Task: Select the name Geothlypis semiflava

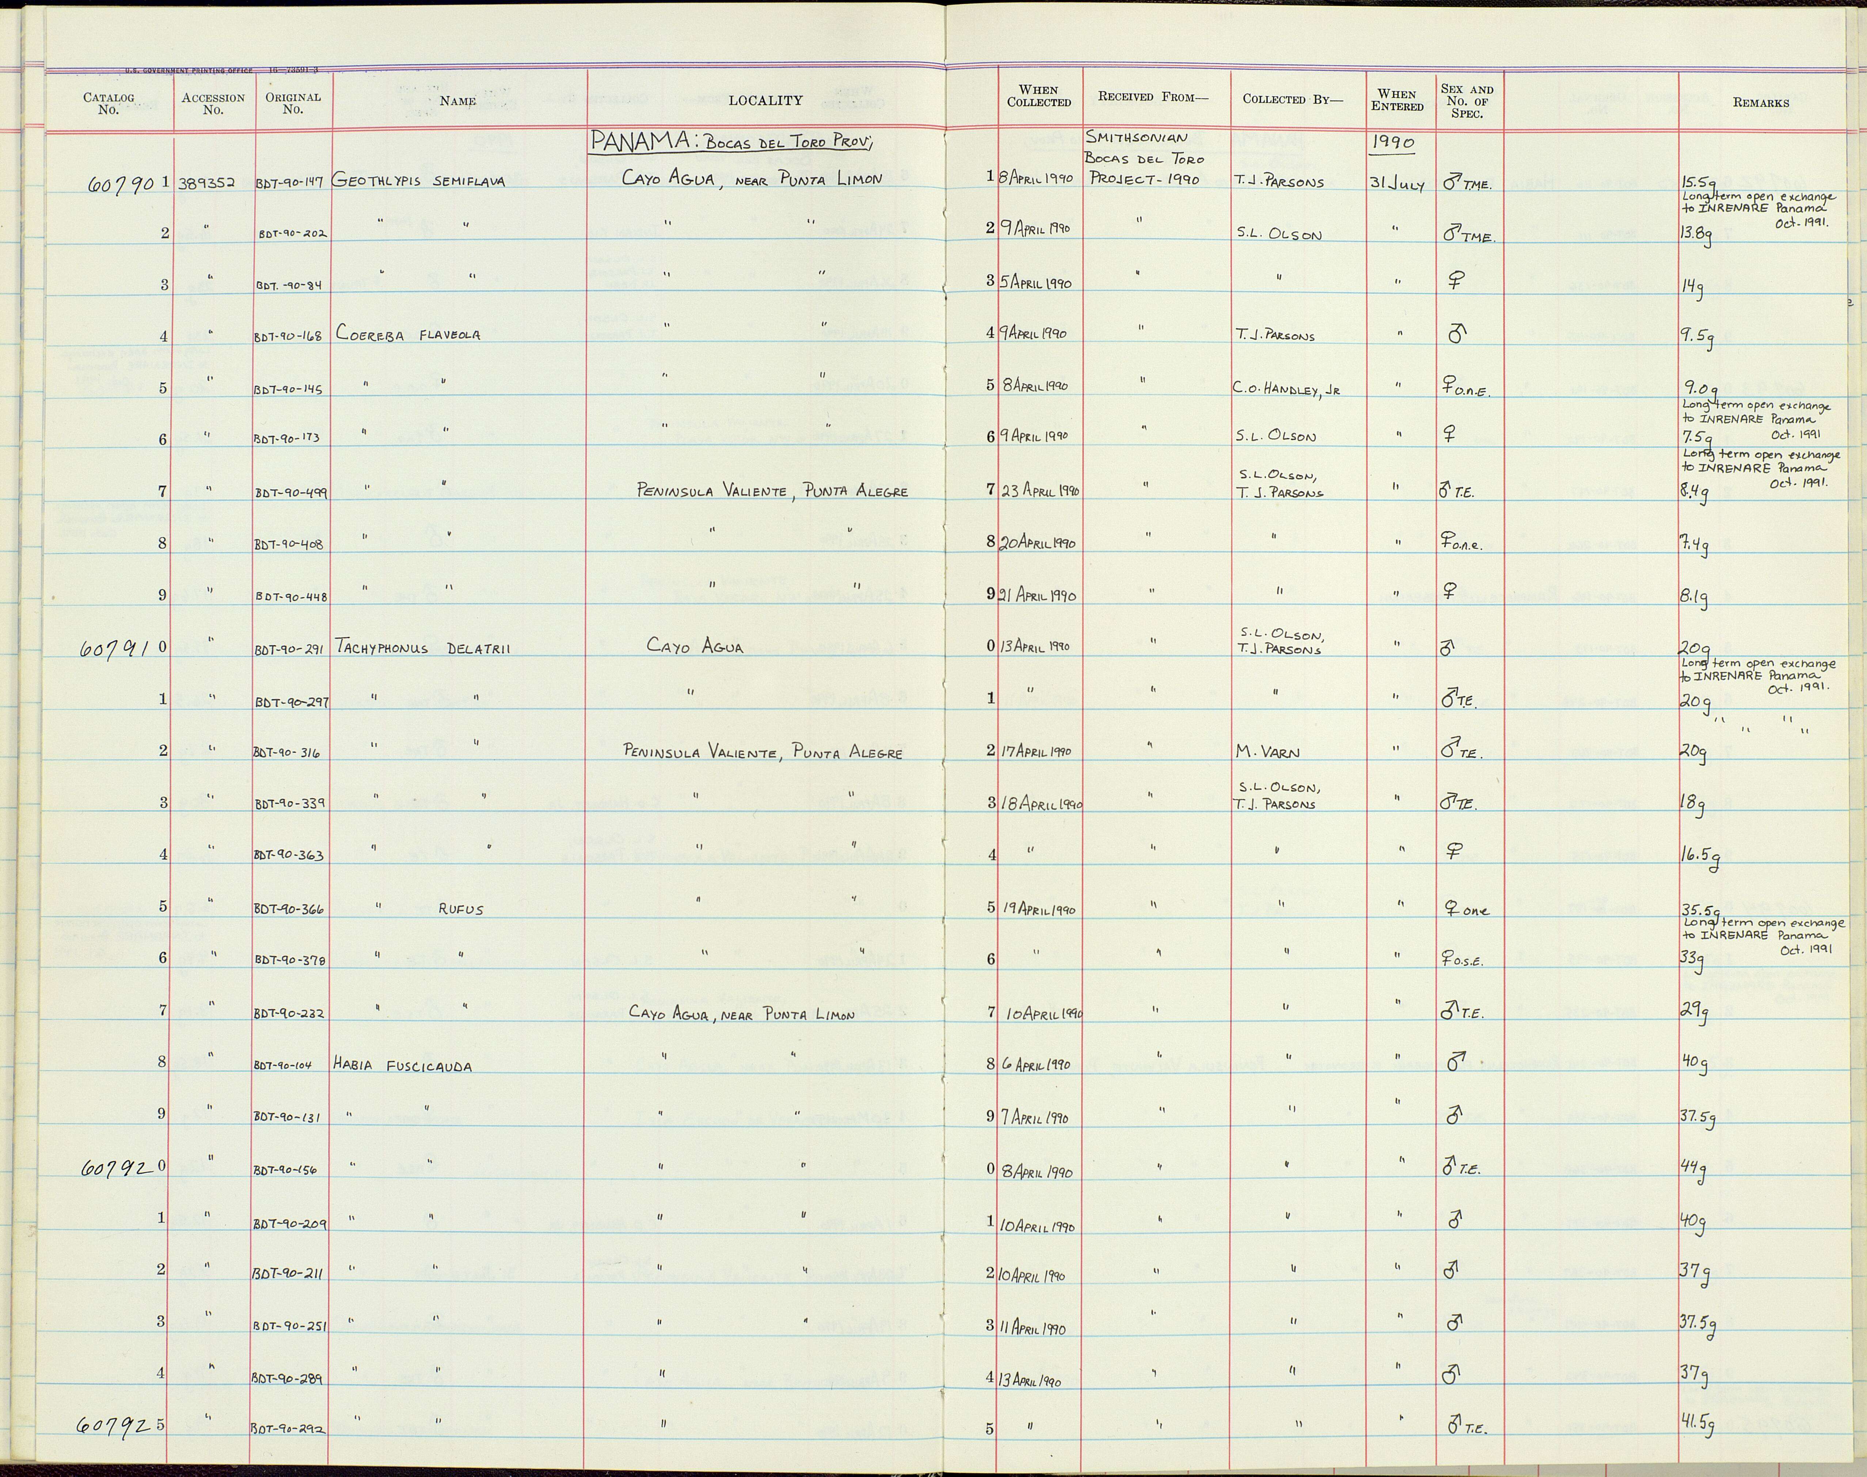Action: pyautogui.click(x=419, y=182)
